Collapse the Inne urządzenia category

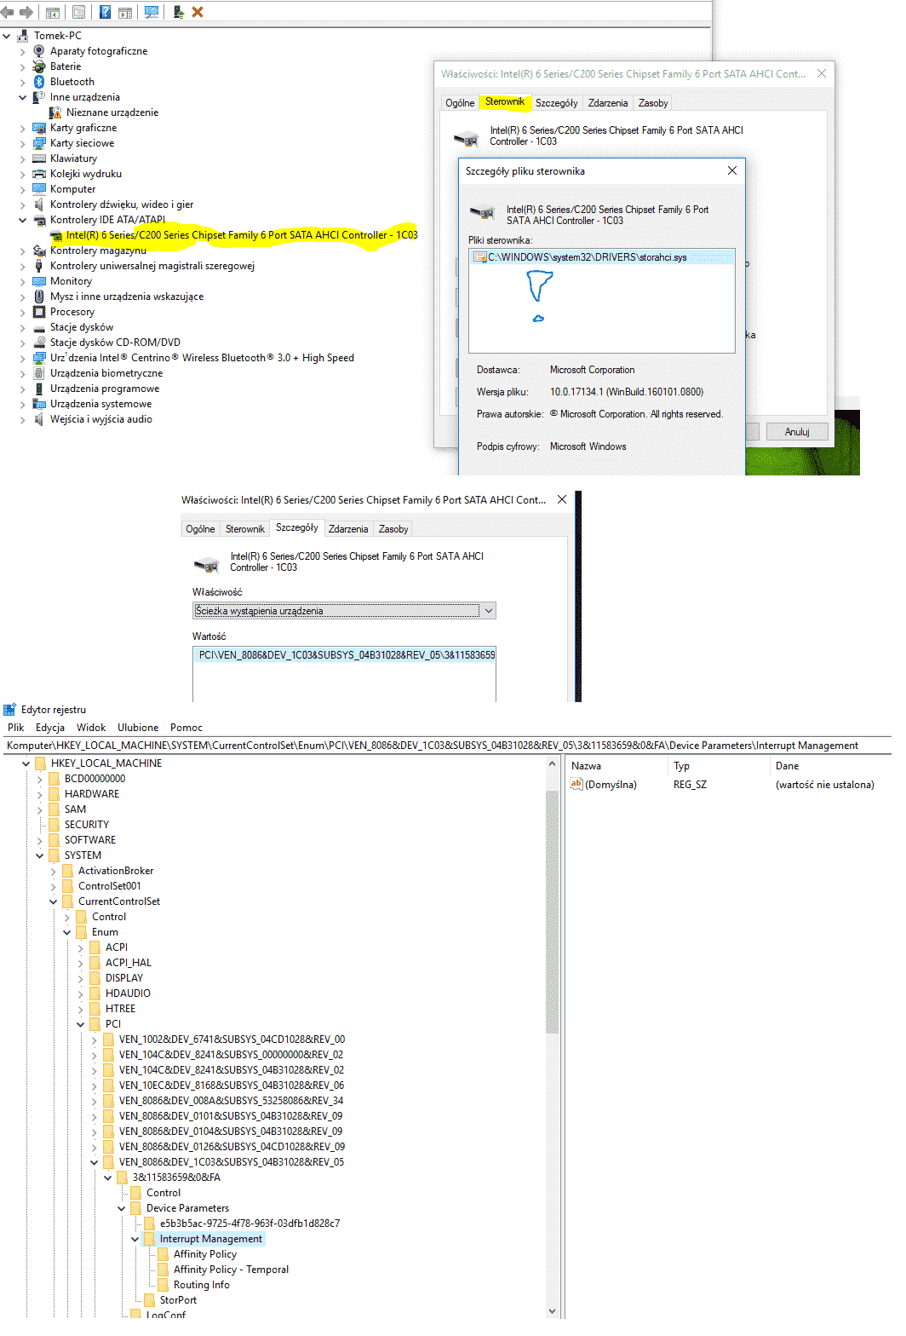tap(23, 97)
